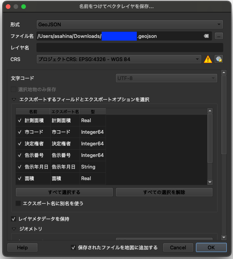Uncheck the 計測面積 field checkbox

pos(20,120)
